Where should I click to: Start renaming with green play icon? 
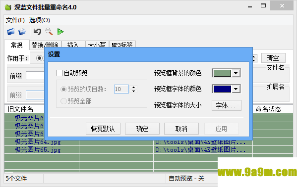60,32
